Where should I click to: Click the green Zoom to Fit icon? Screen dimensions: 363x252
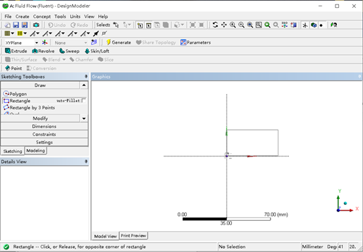tap(267, 25)
